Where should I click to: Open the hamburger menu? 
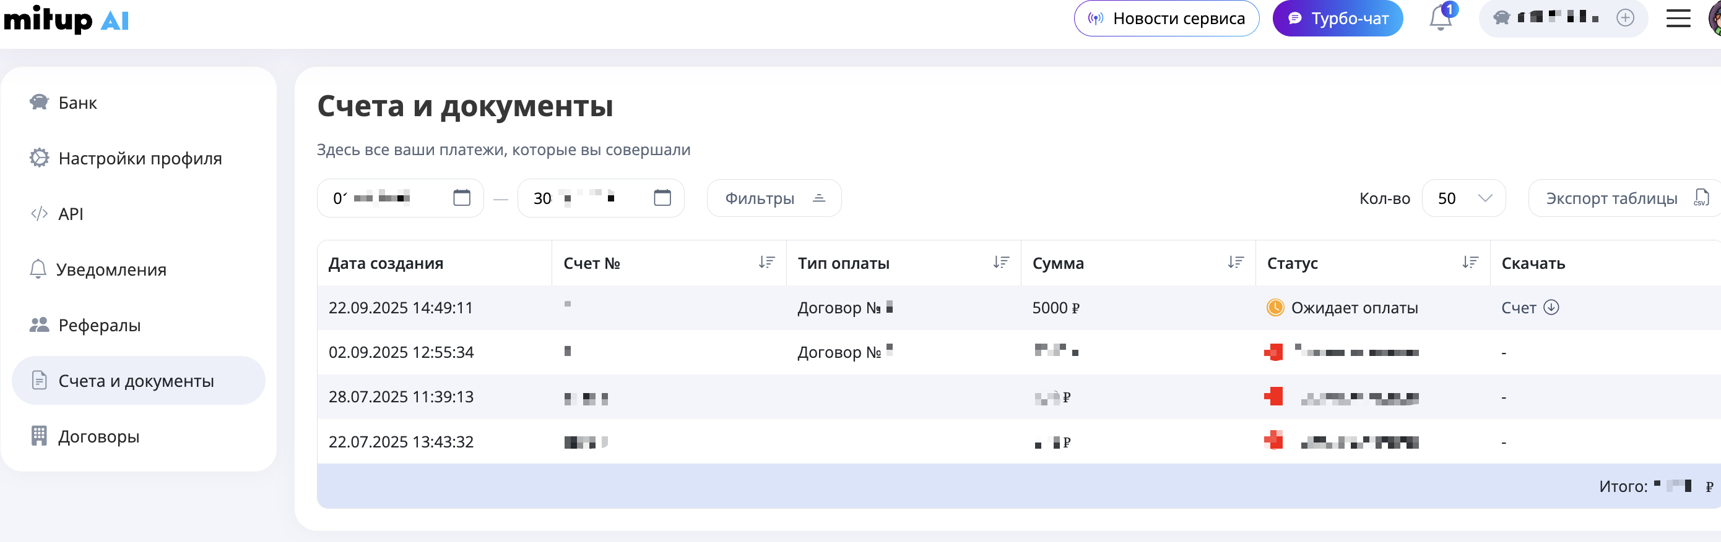[1678, 19]
